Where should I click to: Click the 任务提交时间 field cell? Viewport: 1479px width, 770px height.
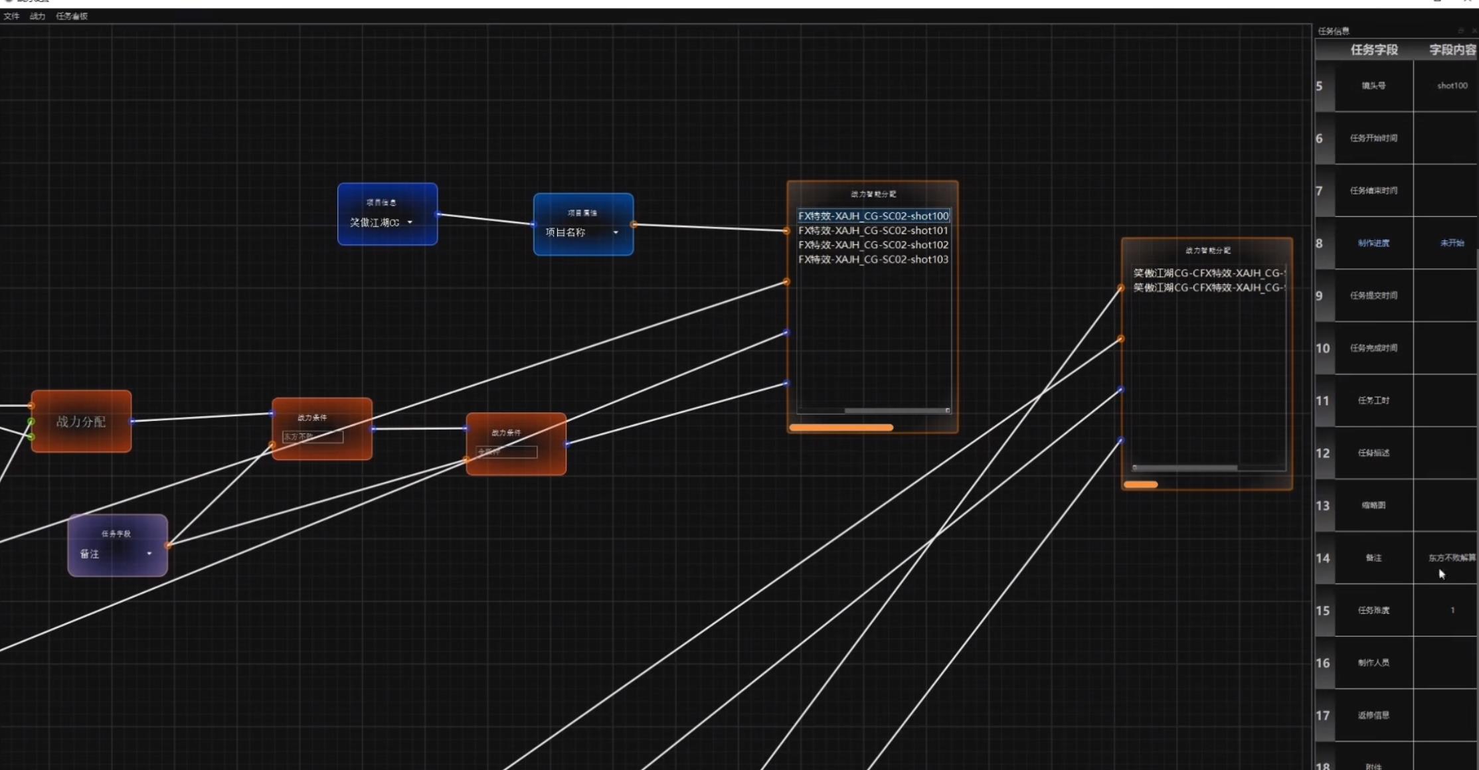[x=1373, y=295]
